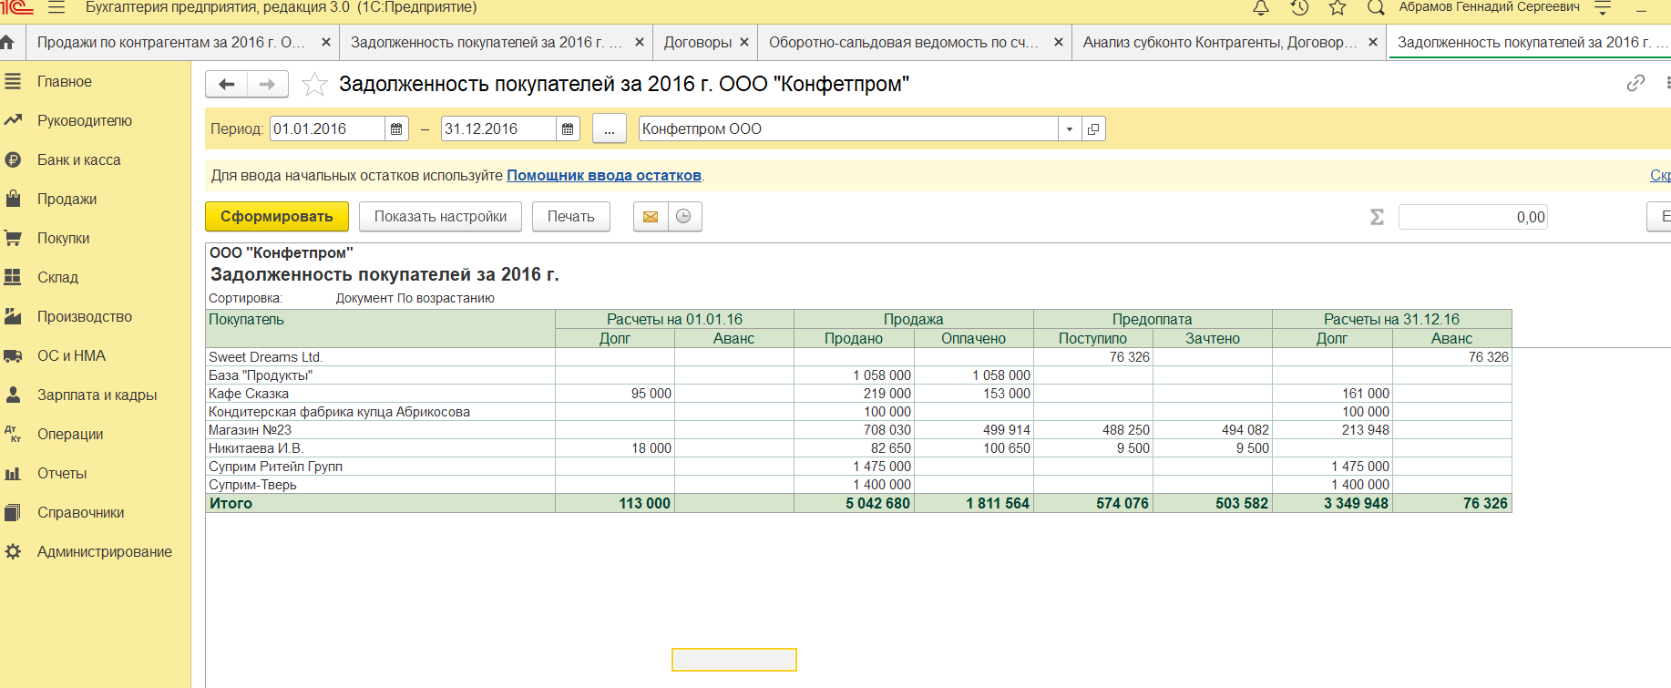This screenshot has width=1671, height=688.
Task: Open Продажи section in sidebar
Action: (67, 200)
